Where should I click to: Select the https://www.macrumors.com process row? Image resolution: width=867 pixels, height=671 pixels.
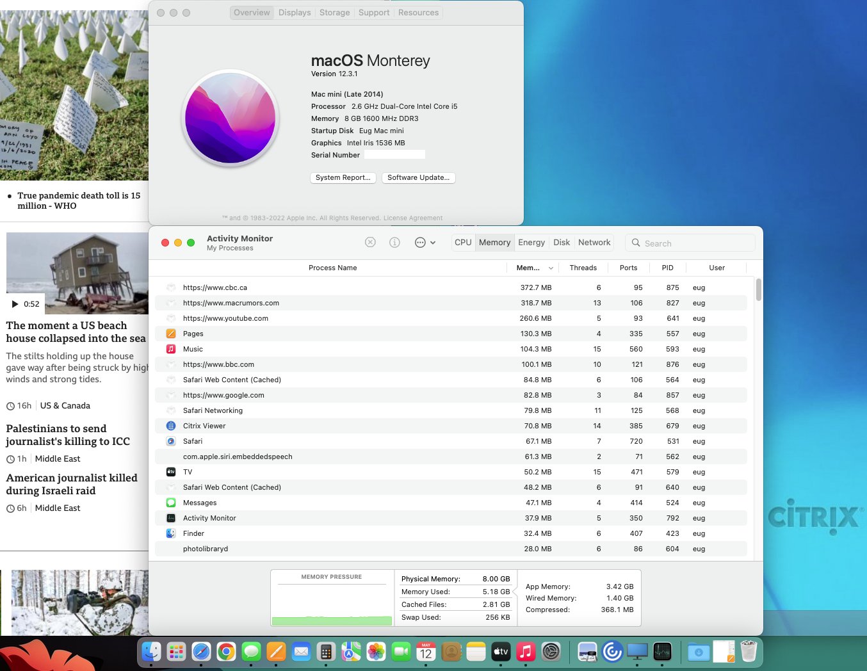451,303
